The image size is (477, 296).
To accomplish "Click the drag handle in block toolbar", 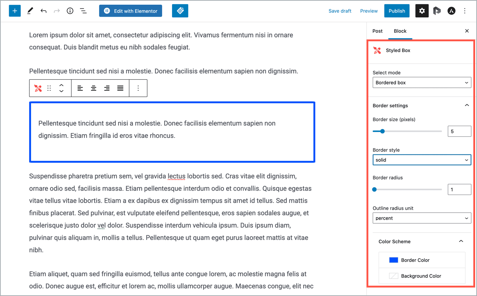I will point(49,88).
